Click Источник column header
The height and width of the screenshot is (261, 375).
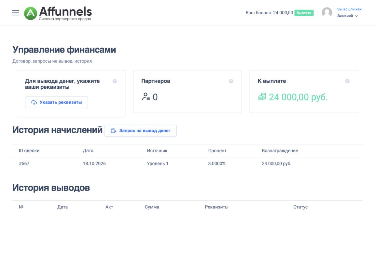[x=157, y=151]
